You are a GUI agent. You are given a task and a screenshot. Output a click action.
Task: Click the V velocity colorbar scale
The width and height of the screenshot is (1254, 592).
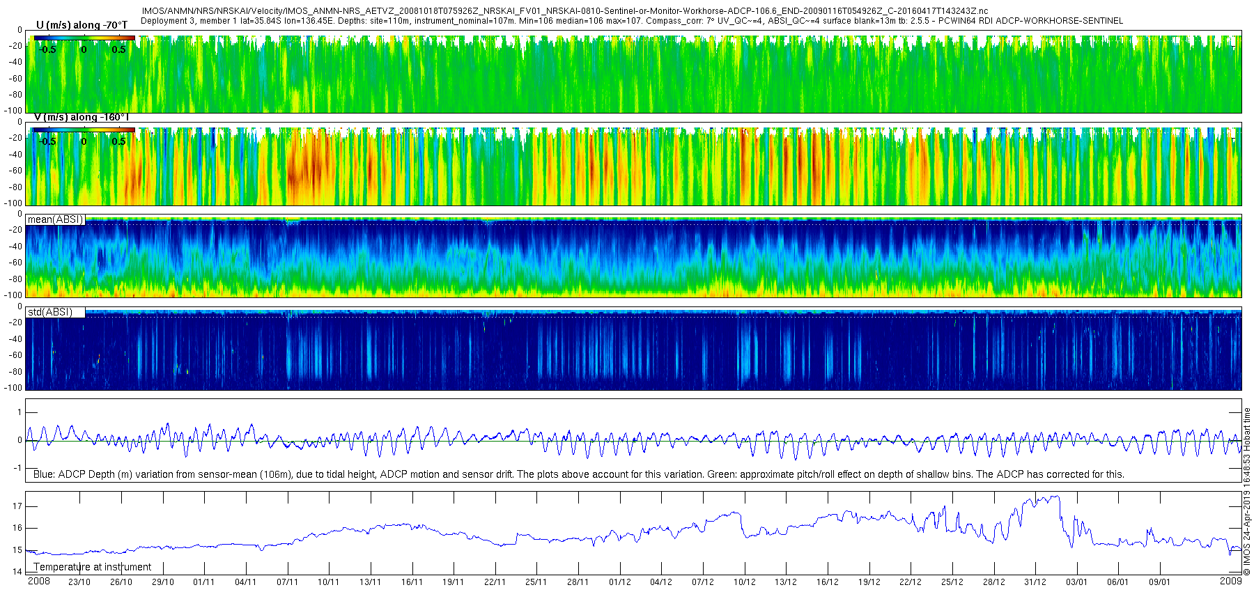[83, 130]
